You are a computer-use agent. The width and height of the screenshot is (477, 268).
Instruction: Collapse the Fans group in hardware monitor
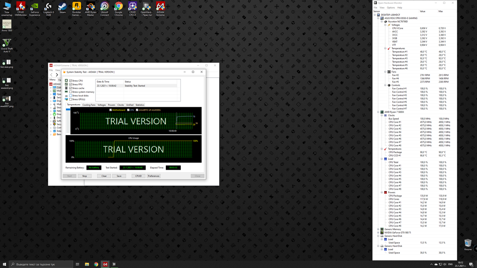385,71
